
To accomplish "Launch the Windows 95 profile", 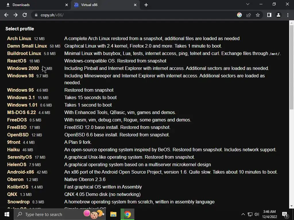I will click(x=20, y=90).
